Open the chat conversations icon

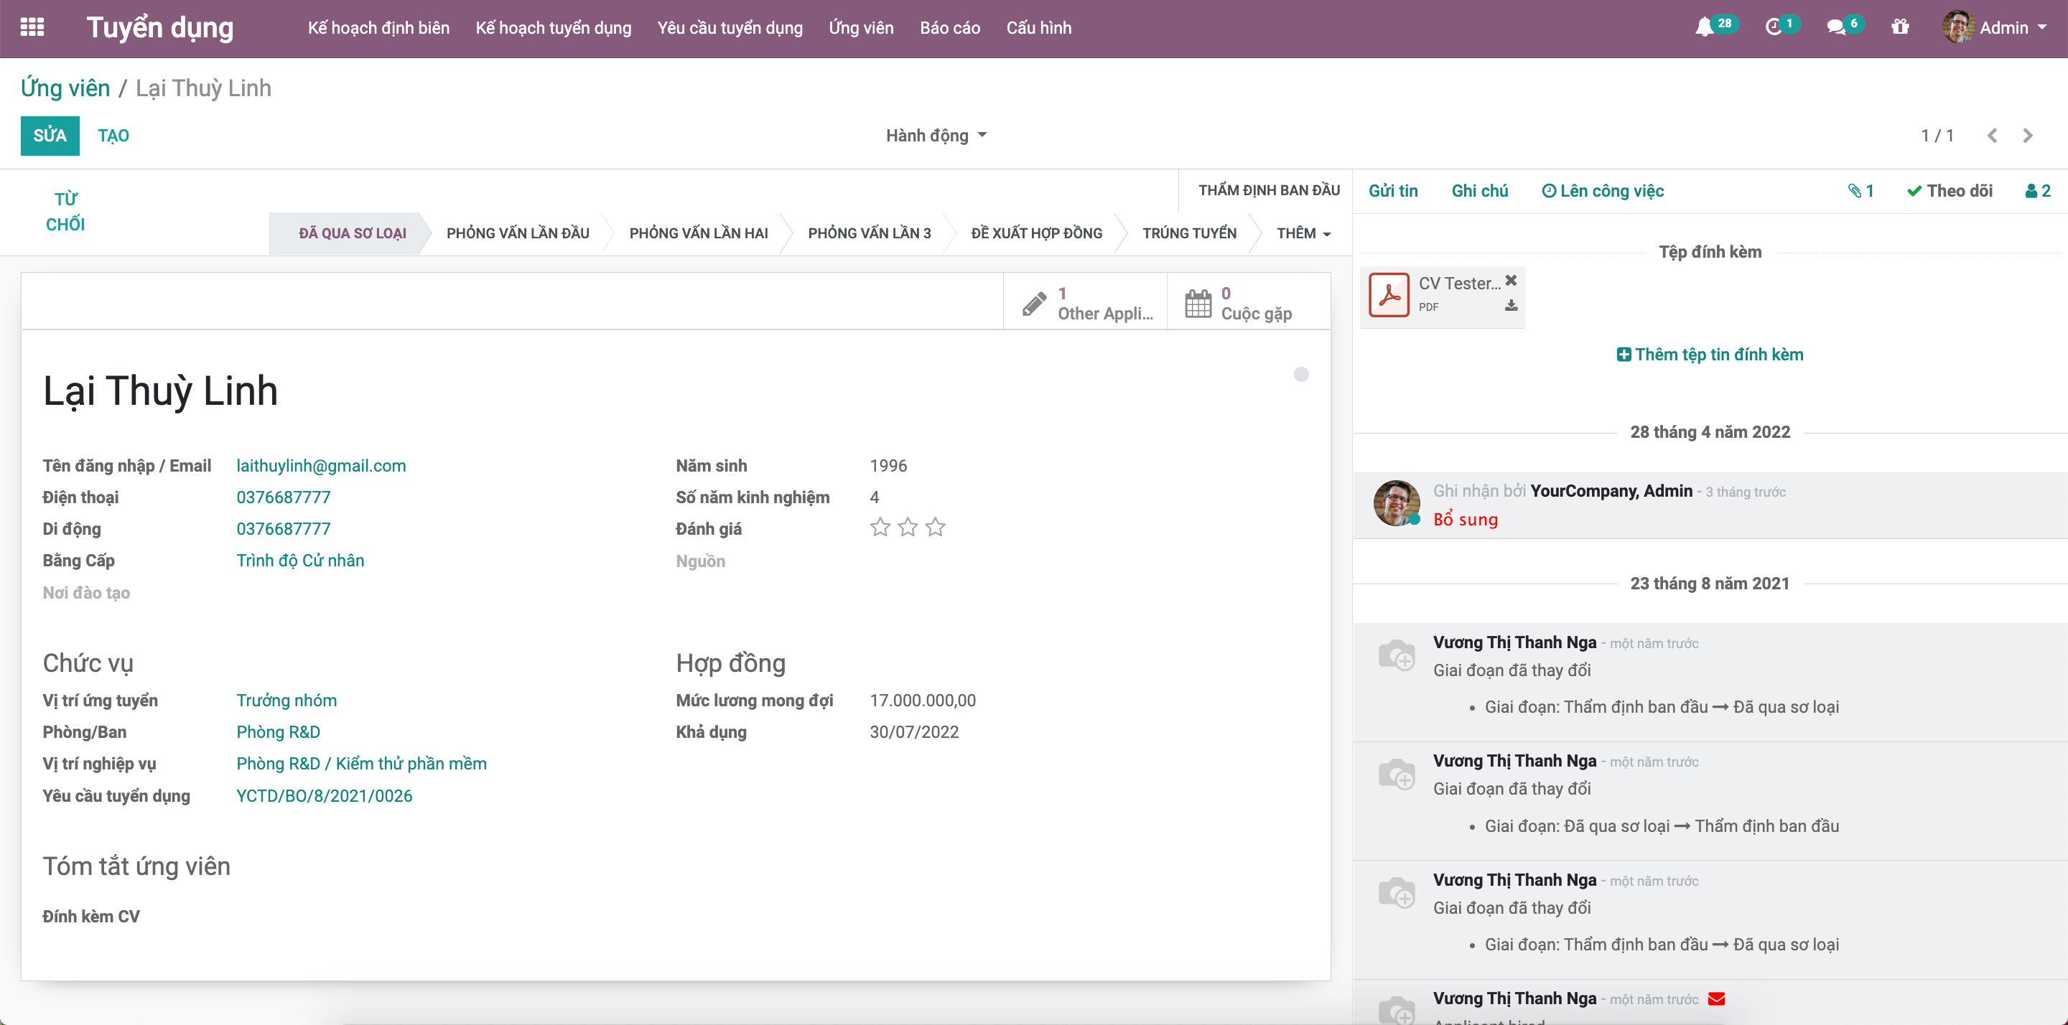click(1835, 27)
